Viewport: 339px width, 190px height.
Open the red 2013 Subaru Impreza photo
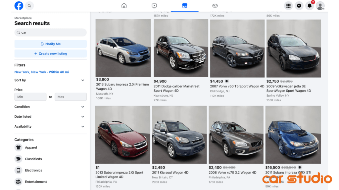(x=122, y=135)
